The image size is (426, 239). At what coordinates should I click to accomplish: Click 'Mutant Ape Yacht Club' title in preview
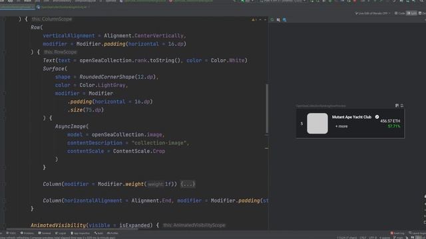(351, 117)
